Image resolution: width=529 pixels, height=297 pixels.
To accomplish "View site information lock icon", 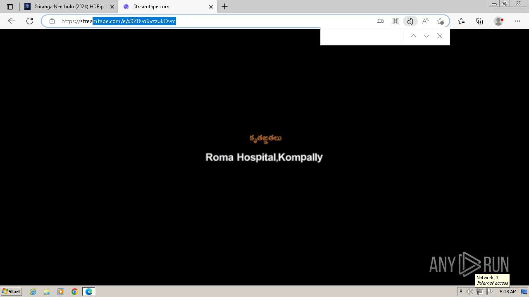I will (x=52, y=21).
